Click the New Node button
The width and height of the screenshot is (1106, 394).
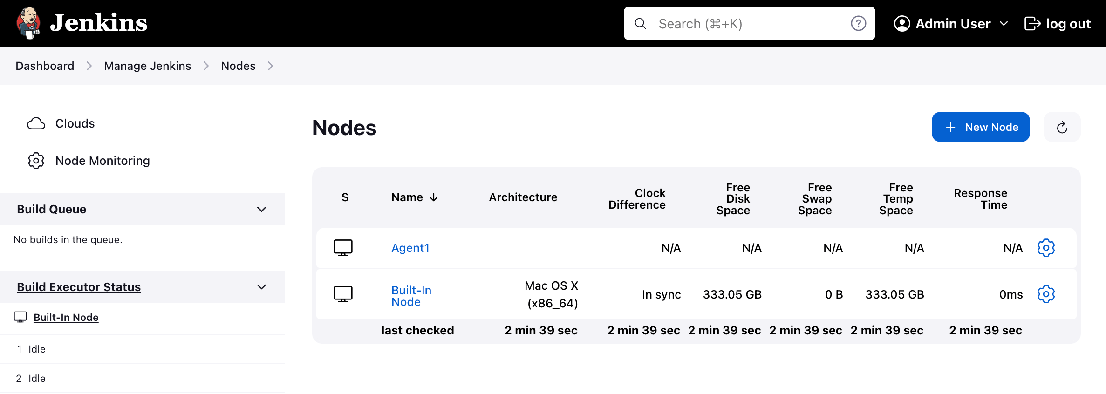981,127
